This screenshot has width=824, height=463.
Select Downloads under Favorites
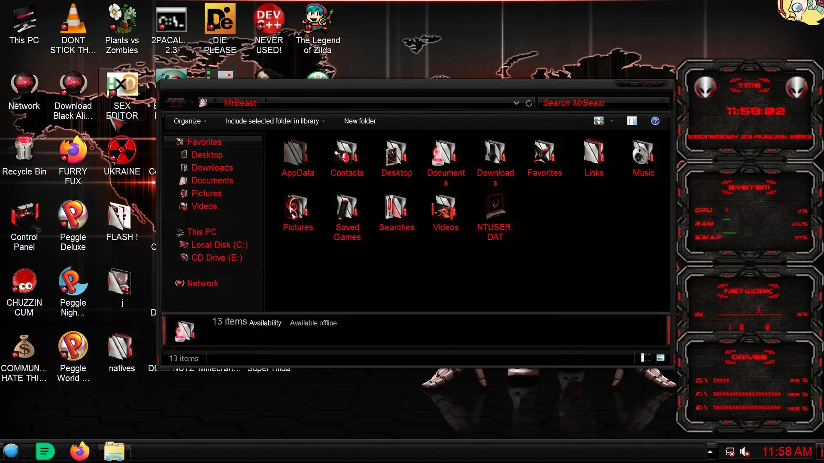point(212,168)
